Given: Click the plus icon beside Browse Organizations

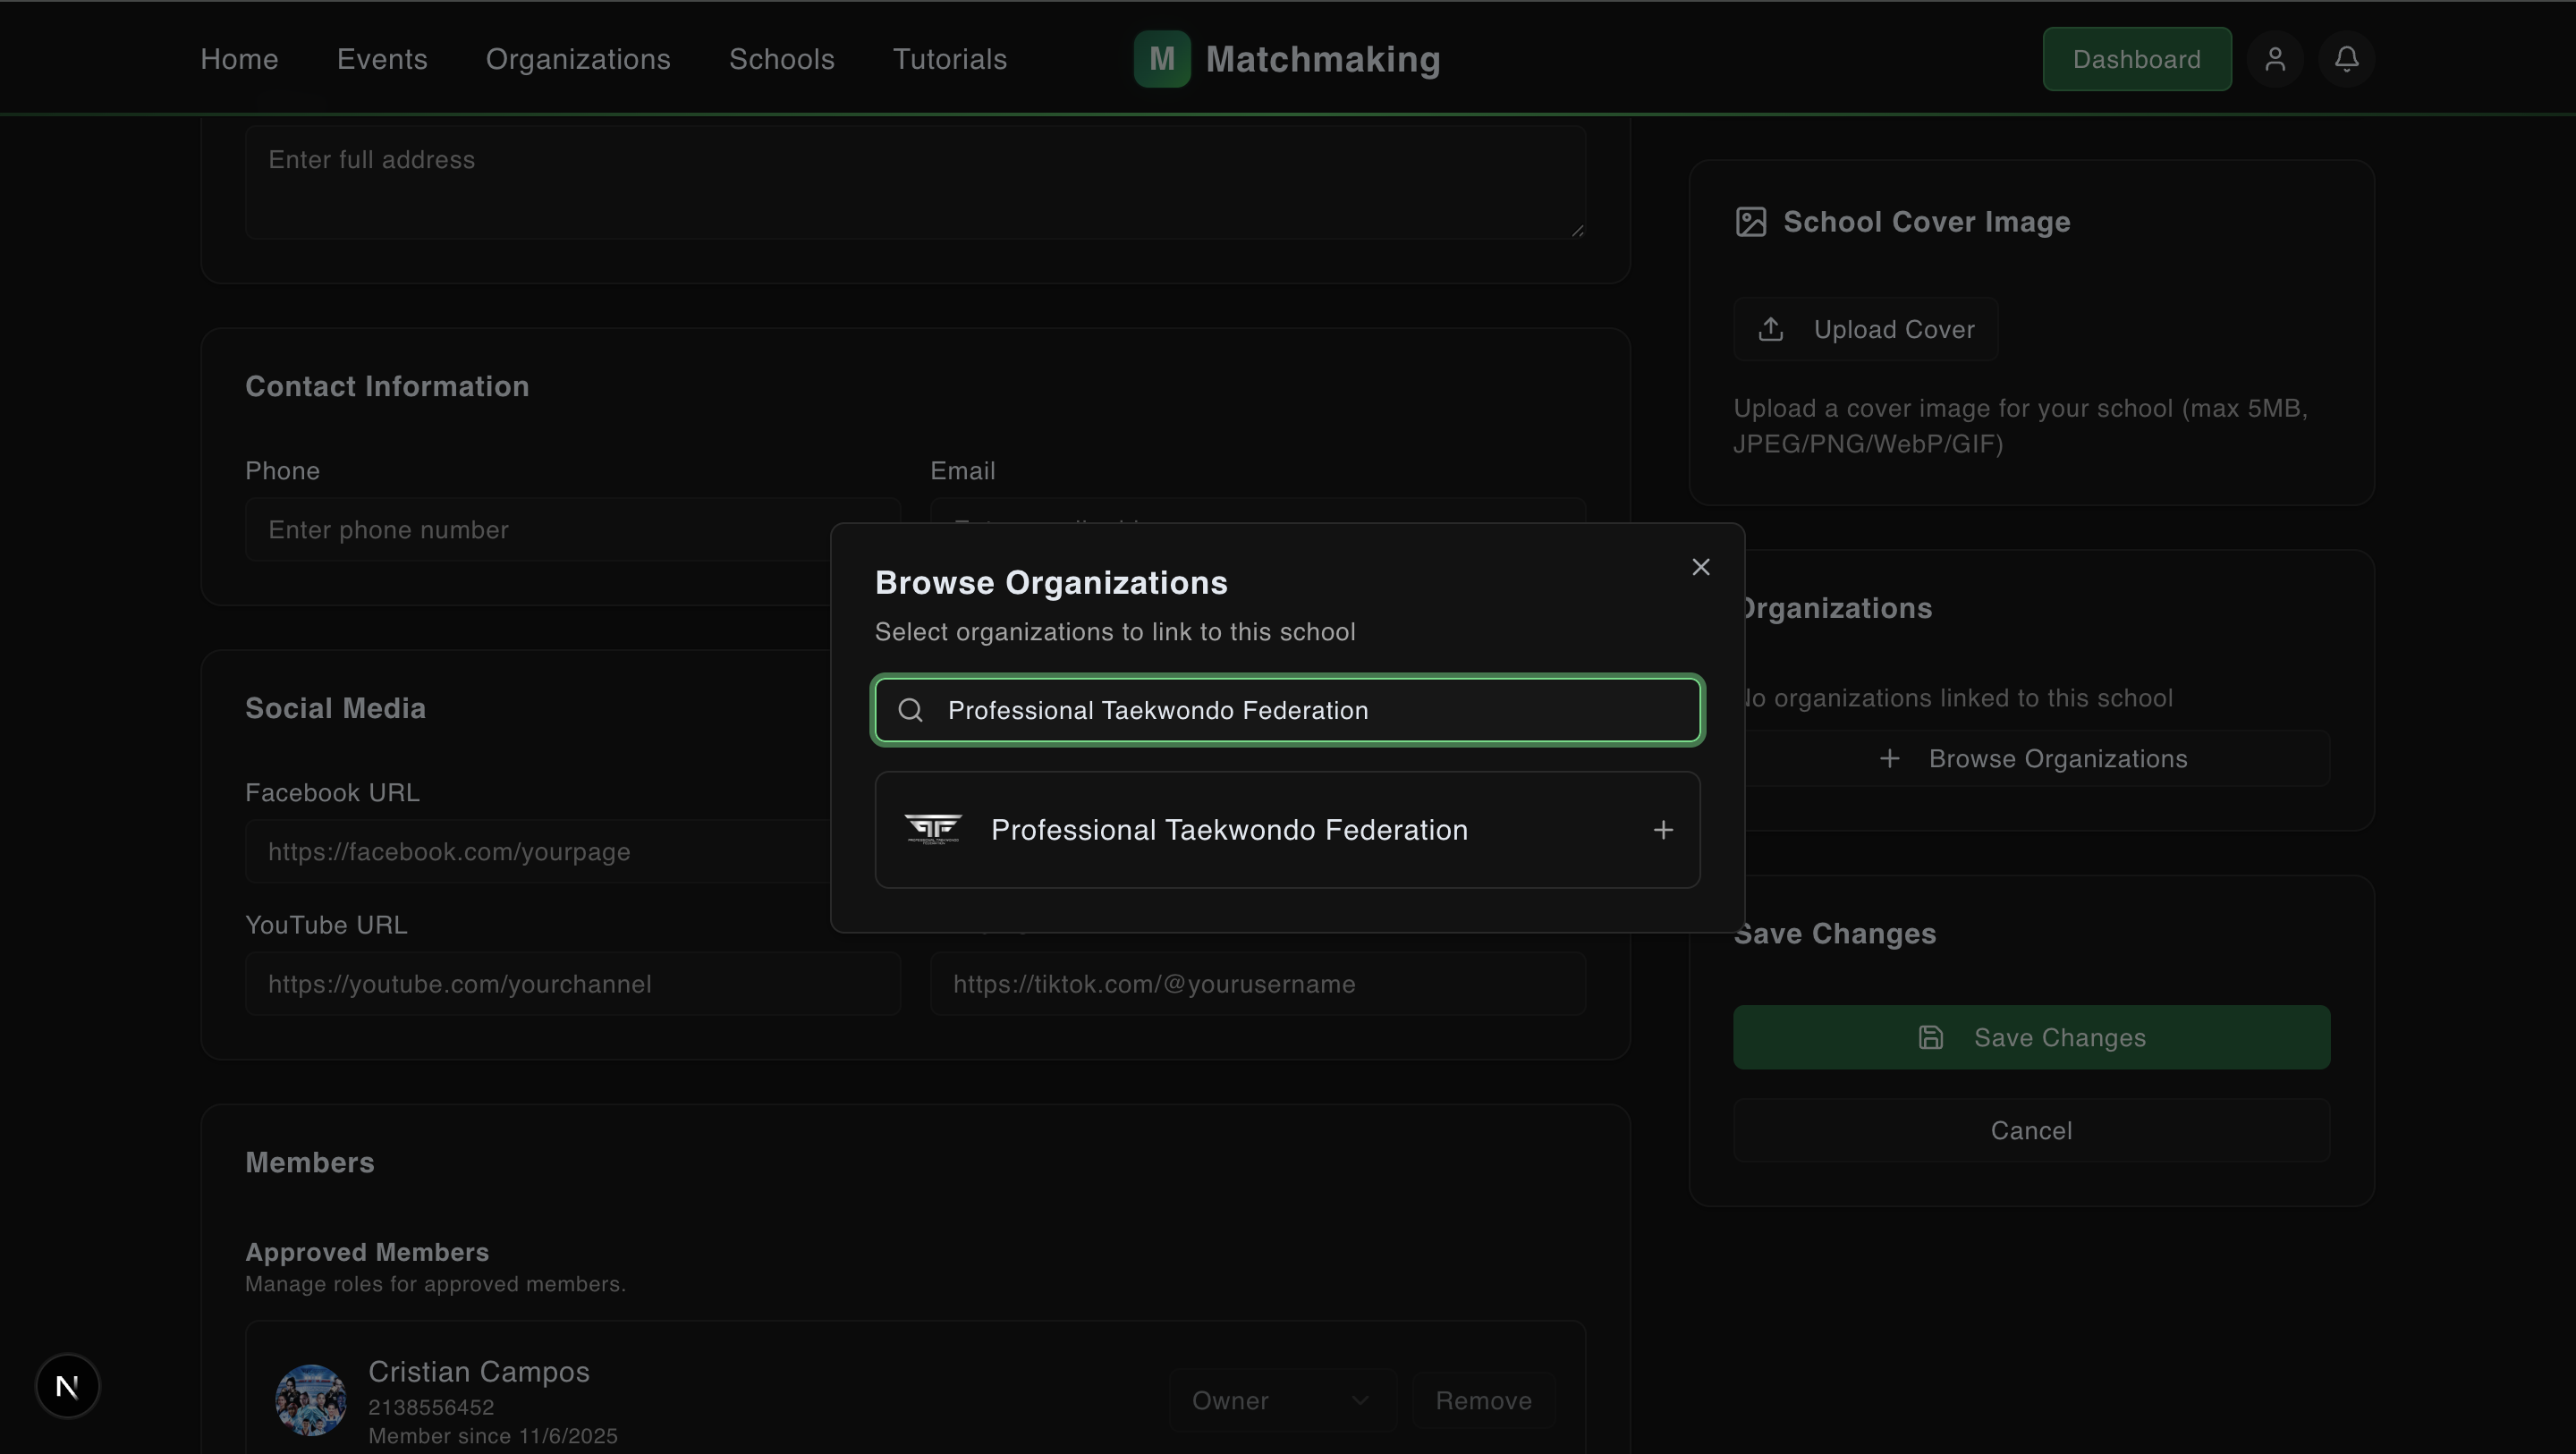Looking at the screenshot, I should pyautogui.click(x=1889, y=759).
